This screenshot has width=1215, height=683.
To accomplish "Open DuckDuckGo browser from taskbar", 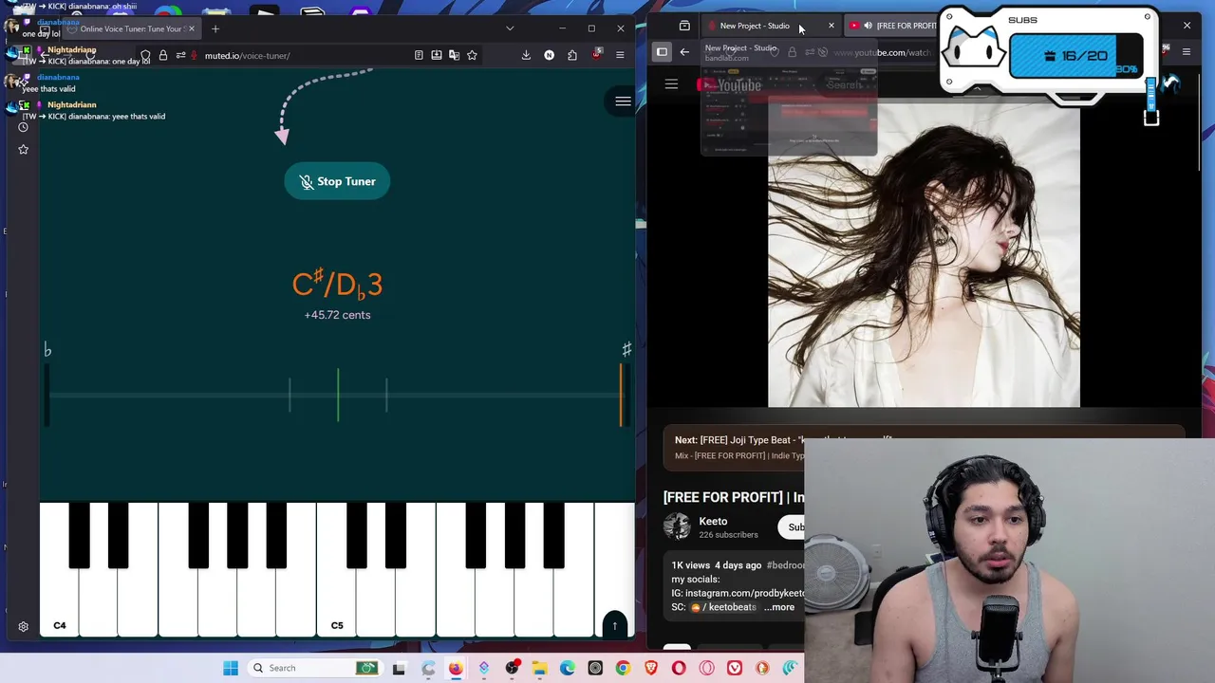I will (x=762, y=668).
